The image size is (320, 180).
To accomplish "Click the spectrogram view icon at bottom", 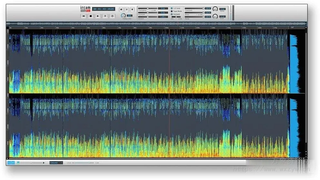I will 18,163.
